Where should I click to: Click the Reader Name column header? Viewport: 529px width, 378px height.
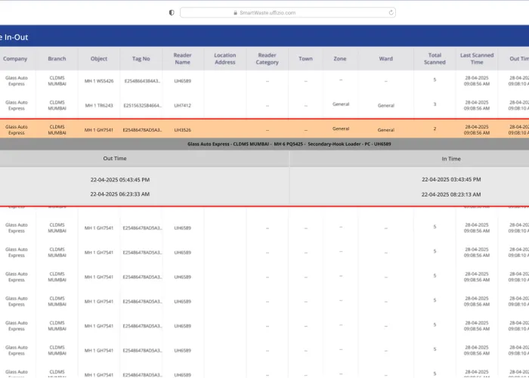click(x=183, y=59)
